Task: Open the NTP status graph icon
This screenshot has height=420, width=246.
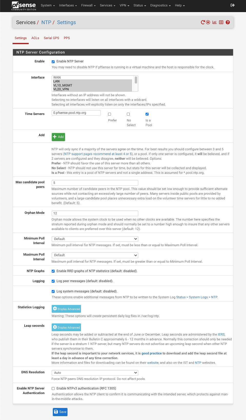Action: click(x=214, y=22)
